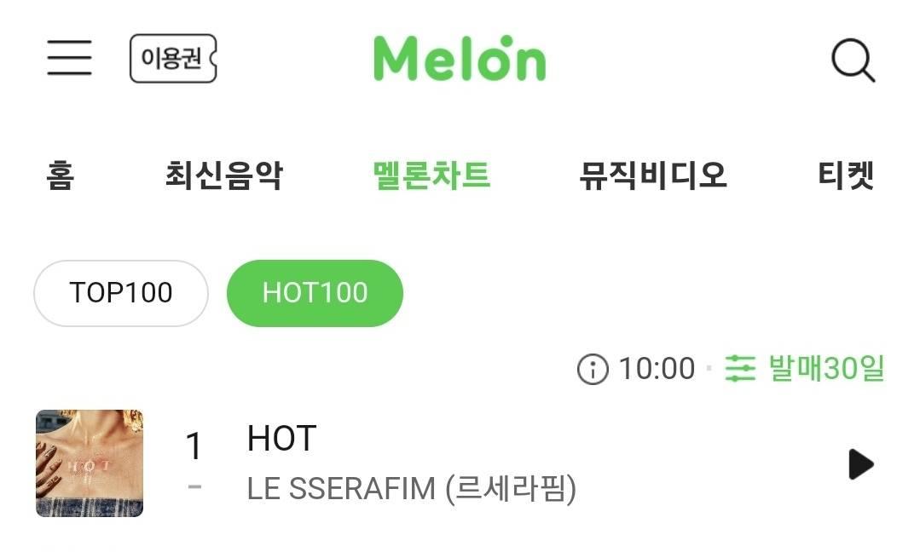Click the green filter sliders icon
Image resolution: width=920 pixels, height=552 pixels.
coord(740,369)
